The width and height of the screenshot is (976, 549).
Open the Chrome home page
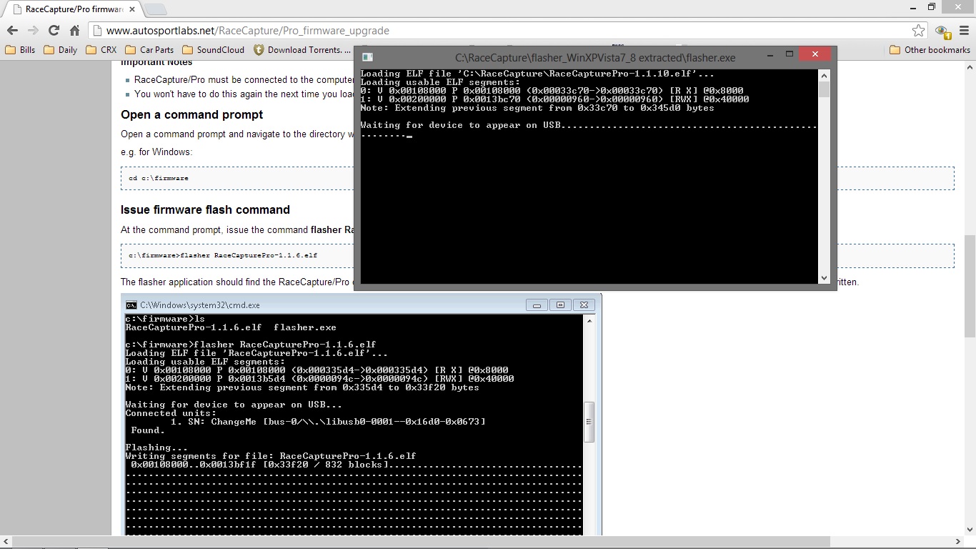pyautogui.click(x=74, y=31)
